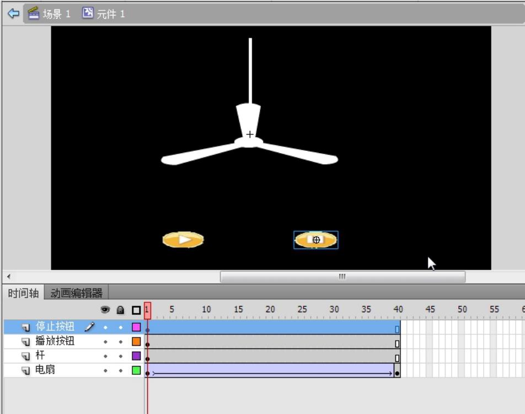Screen dimensions: 525x414
Task: Switch to the 动画编辑器 tab
Action: click(x=77, y=293)
